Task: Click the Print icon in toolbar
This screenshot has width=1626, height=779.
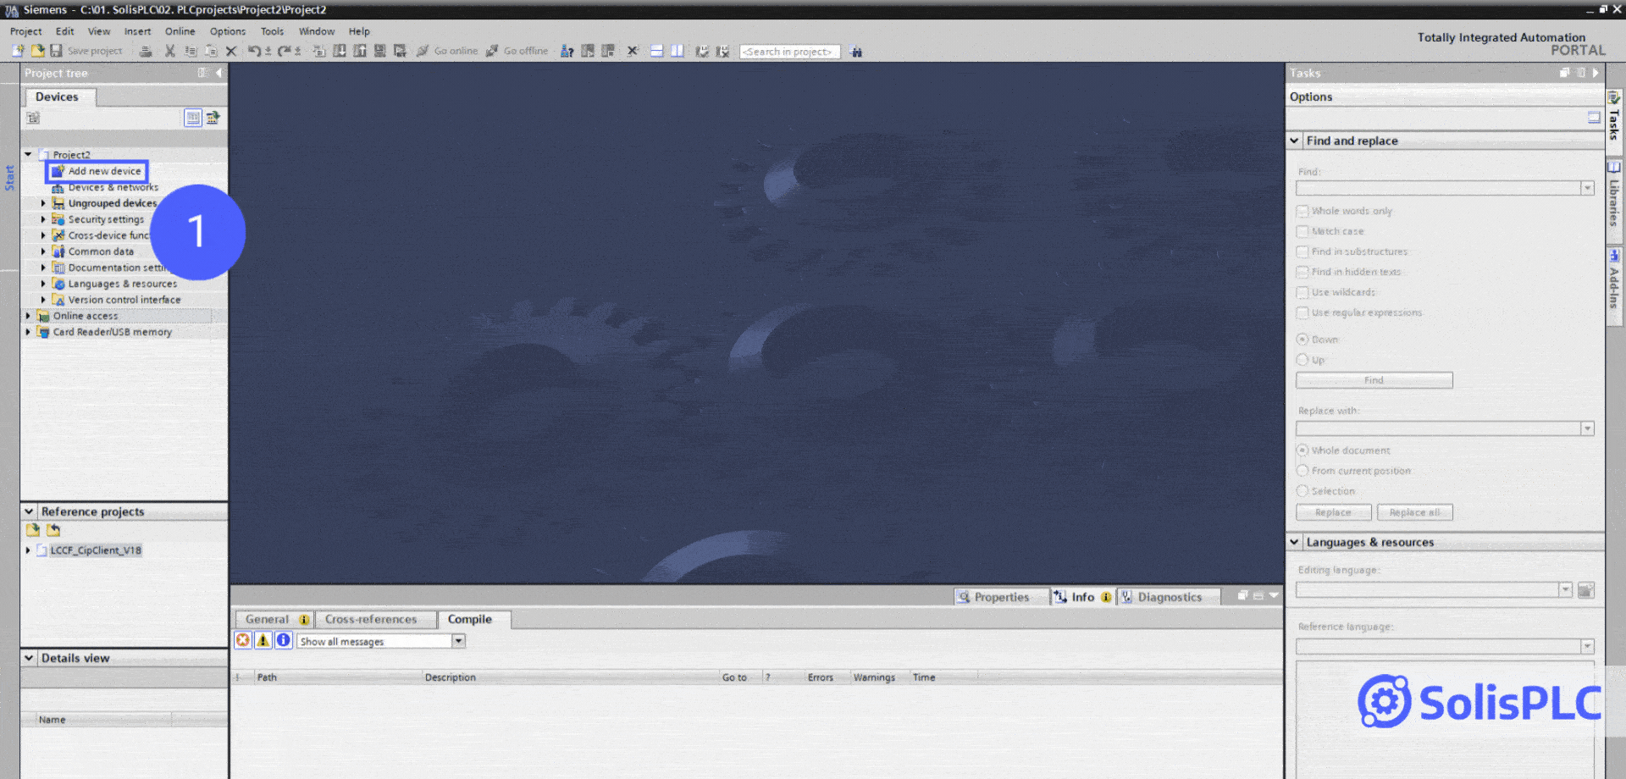Action: pos(146,51)
